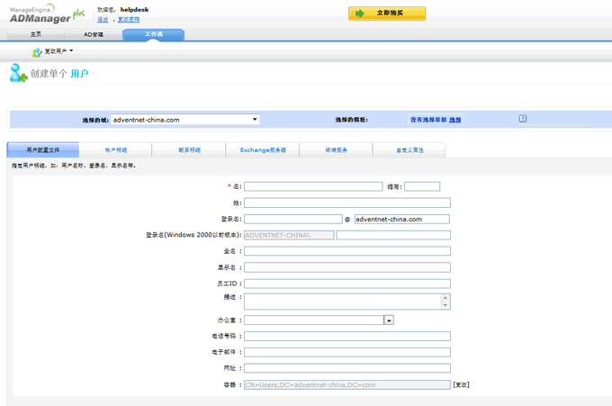Click the 更改 container change link
This screenshot has height=406, width=612.
[461, 384]
